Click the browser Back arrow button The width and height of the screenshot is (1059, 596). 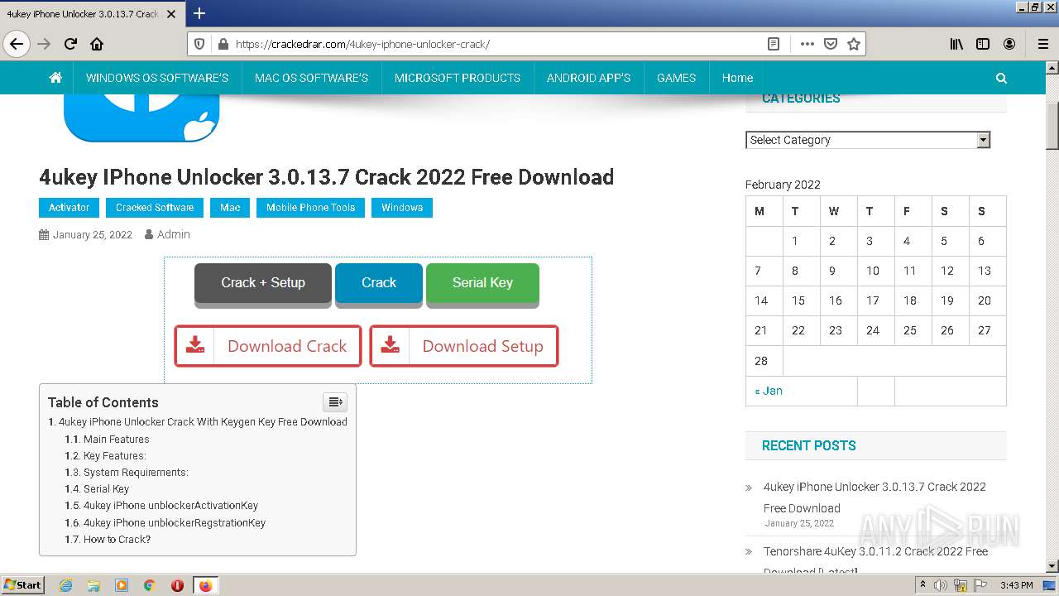pos(17,44)
